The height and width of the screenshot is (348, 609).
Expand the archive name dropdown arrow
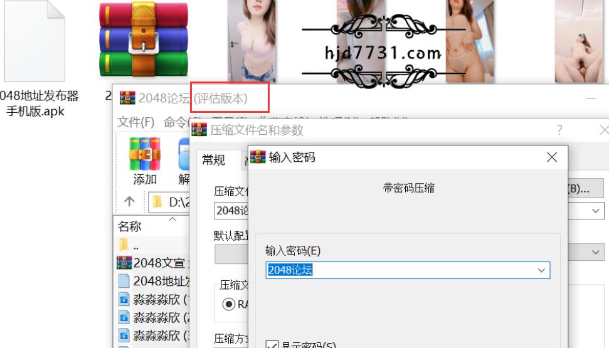point(595,211)
